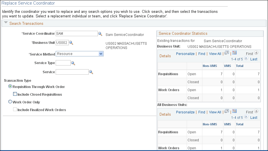Click '1-4 of 5' in Business Unit grid
This screenshot has width=268, height=151.
point(237,59)
